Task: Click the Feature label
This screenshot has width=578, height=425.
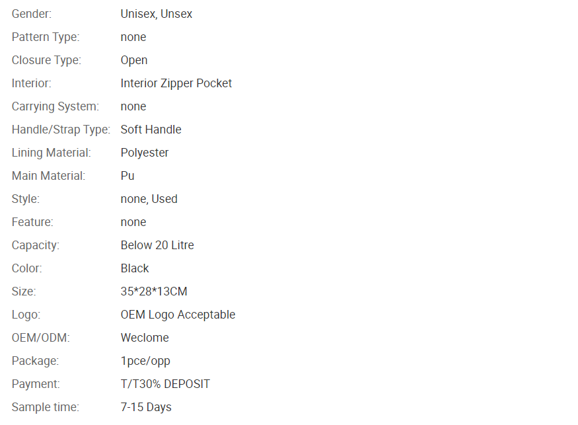Action: pos(32,222)
